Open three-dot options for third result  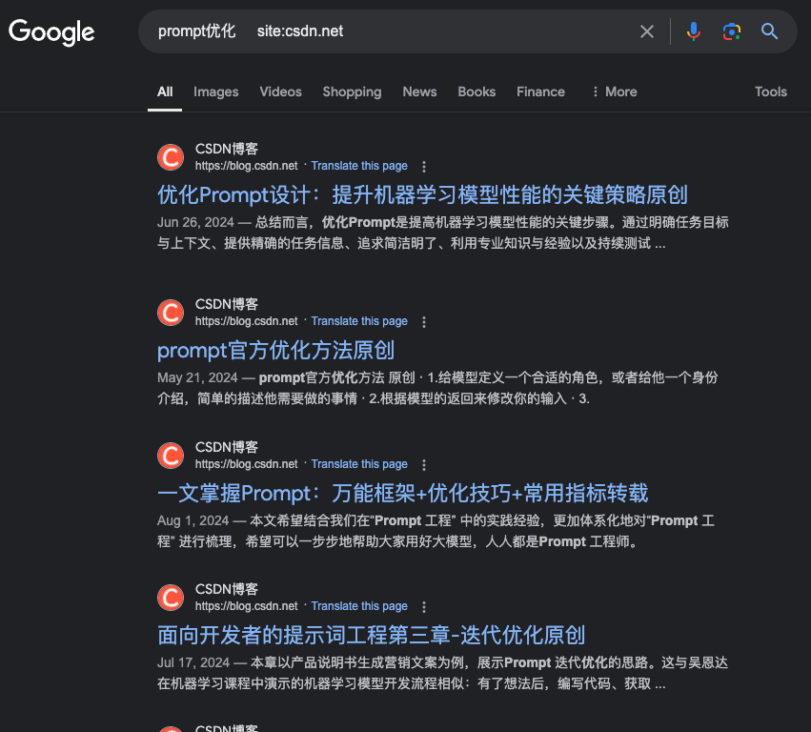coord(424,465)
